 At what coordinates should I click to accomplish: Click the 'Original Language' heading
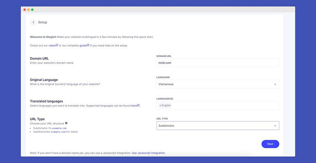coord(44,80)
